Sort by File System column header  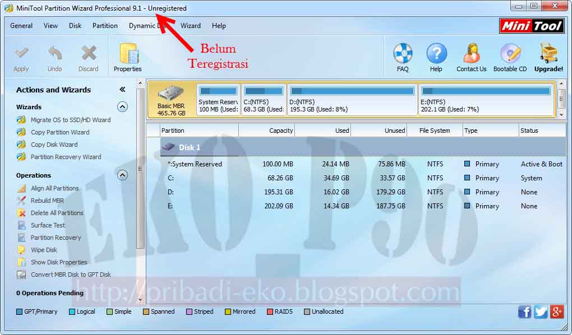[435, 131]
